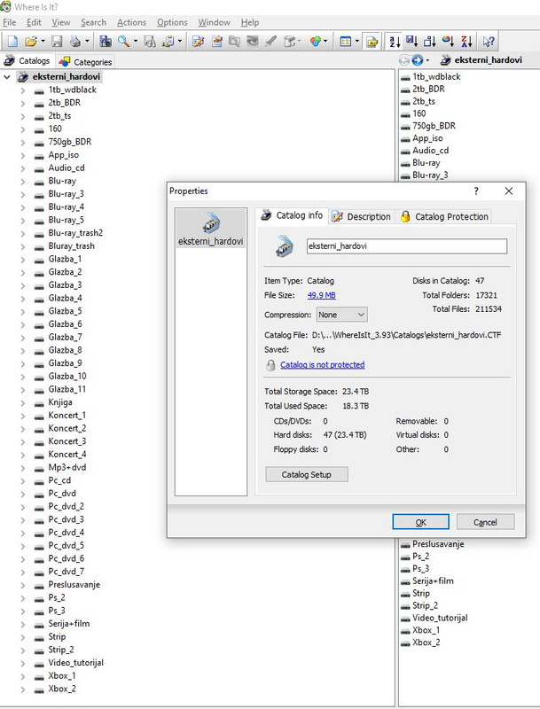Click the Catalog is not protected link
This screenshot has width=540, height=709.
pyautogui.click(x=323, y=365)
